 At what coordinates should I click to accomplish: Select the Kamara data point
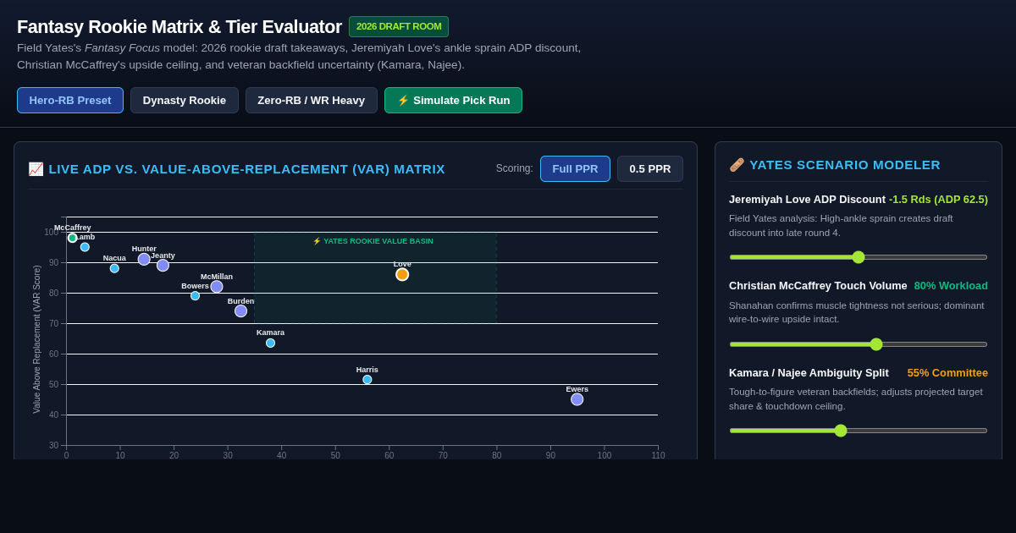(x=270, y=343)
